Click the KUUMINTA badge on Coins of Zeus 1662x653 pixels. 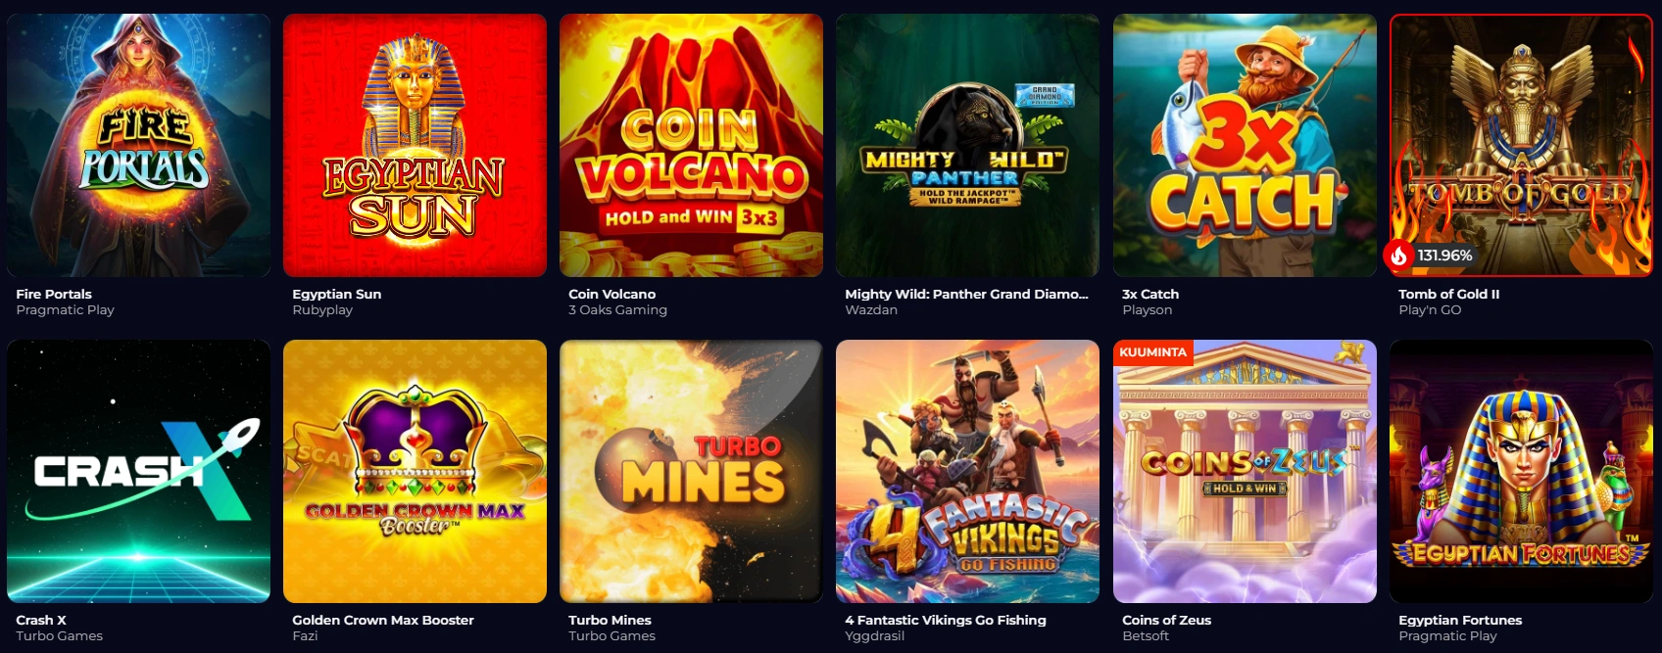[x=1152, y=352]
